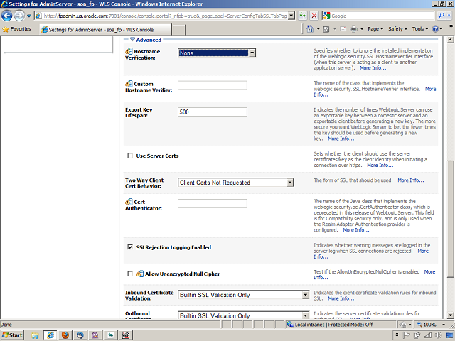455x341 pixels.
Task: Stop loading with the red X icon
Action: (314, 16)
